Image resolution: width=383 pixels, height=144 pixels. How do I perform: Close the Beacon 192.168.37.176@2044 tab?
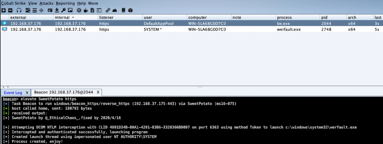pos(98,92)
